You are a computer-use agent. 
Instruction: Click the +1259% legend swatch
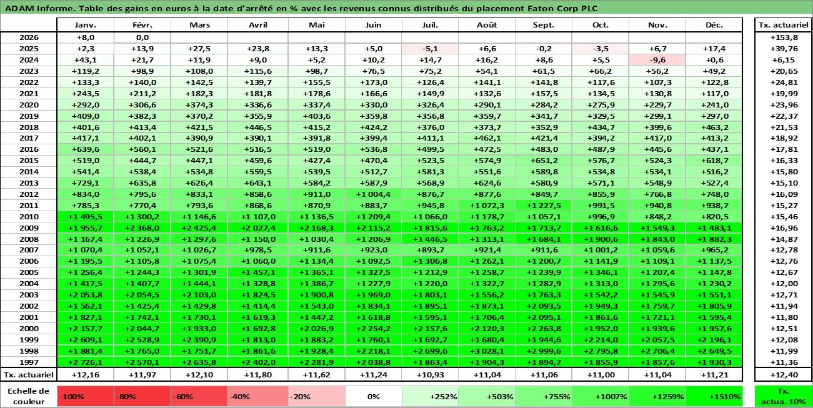(657, 396)
